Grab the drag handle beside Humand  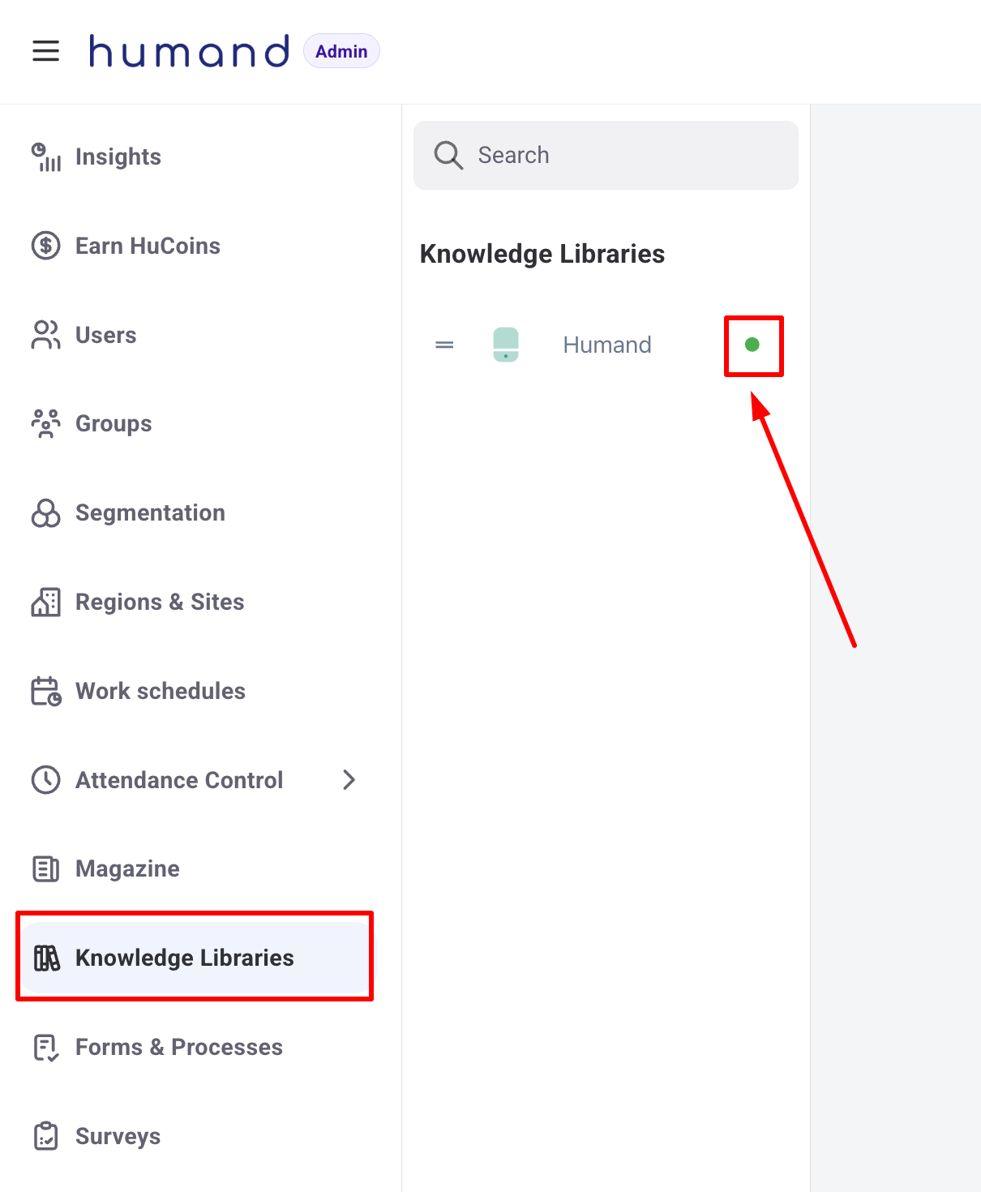[x=444, y=345]
